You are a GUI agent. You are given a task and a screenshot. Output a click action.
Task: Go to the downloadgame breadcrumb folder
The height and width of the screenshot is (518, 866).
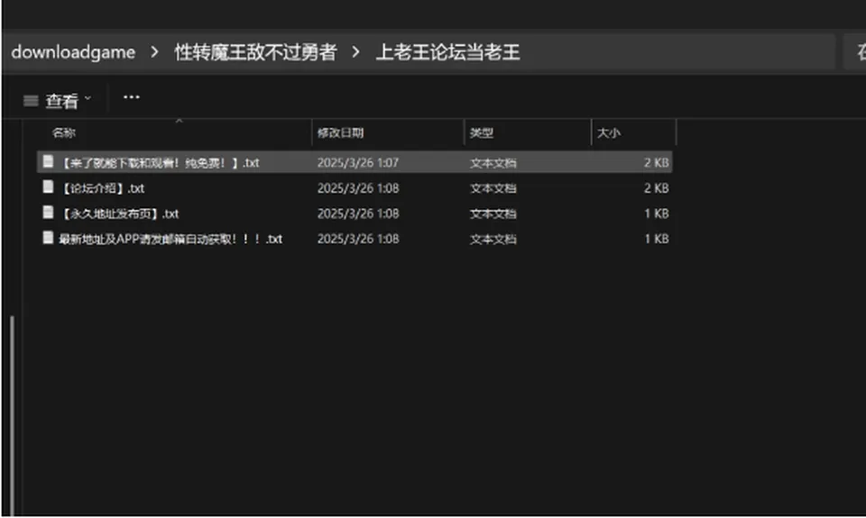pos(73,52)
